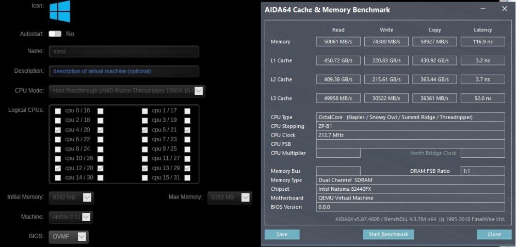The image size is (516, 247).
Task: Click Memory Copy value 58927 MB/s
Action: pyautogui.click(x=434, y=42)
